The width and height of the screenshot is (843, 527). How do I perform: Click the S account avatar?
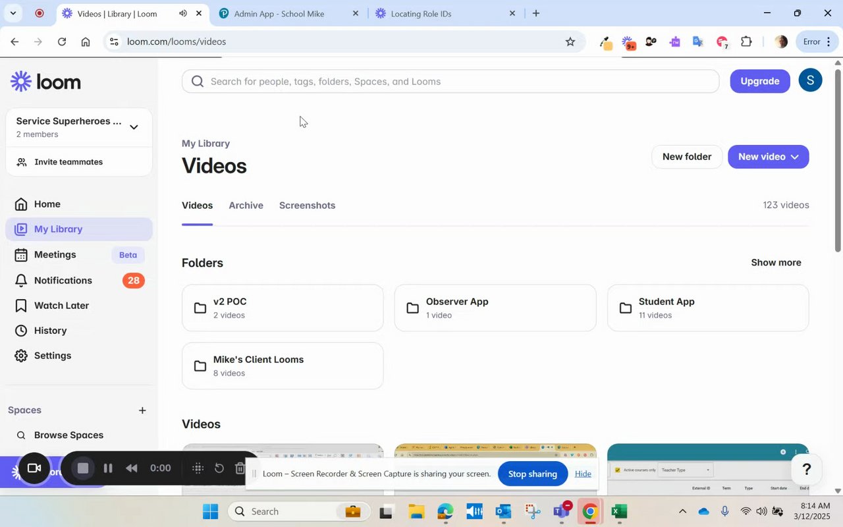click(x=810, y=81)
